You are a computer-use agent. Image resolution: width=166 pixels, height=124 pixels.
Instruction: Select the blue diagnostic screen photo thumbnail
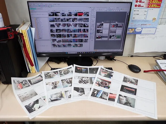click(75, 41)
